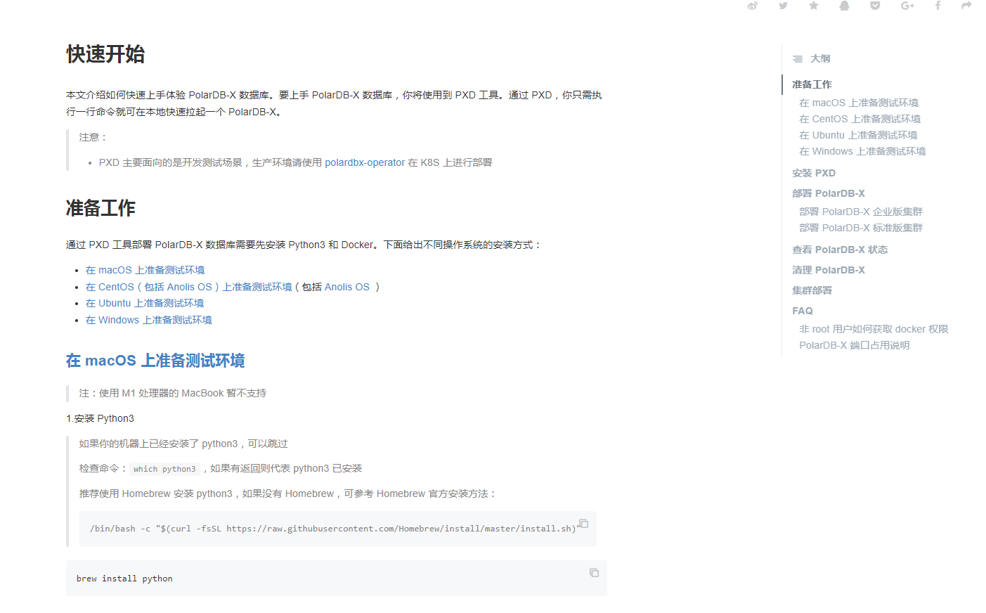Viewport: 986px width, 613px height.
Task: Click the forward-arrow share icon
Action: coord(966,6)
